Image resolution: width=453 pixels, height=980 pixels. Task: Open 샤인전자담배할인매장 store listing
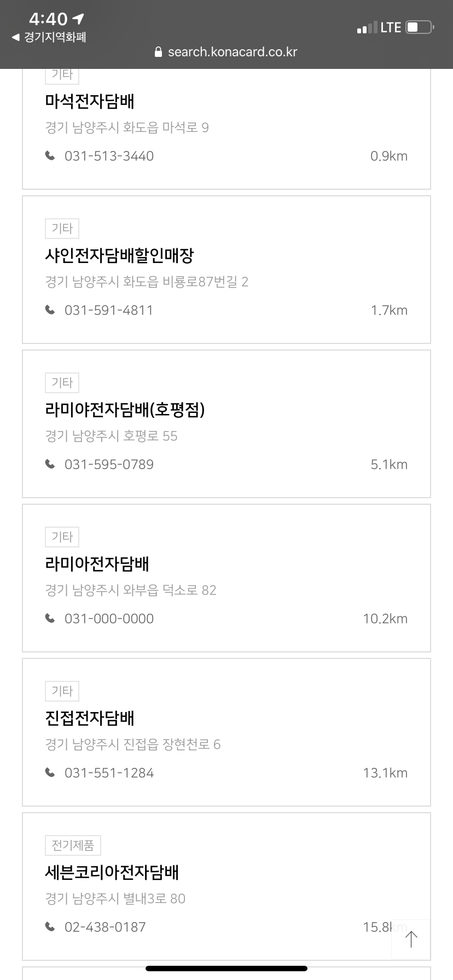(119, 255)
